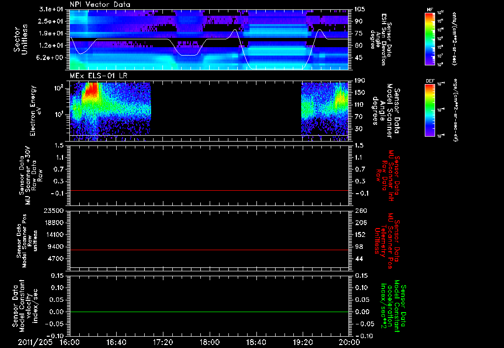
Task: Click the 18800 scanner position tick label
Action: tap(54, 223)
